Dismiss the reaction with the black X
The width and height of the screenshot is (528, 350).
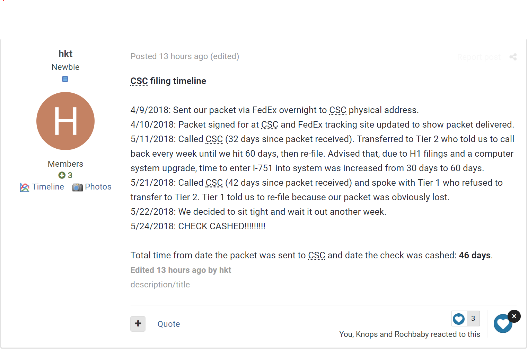pos(514,316)
